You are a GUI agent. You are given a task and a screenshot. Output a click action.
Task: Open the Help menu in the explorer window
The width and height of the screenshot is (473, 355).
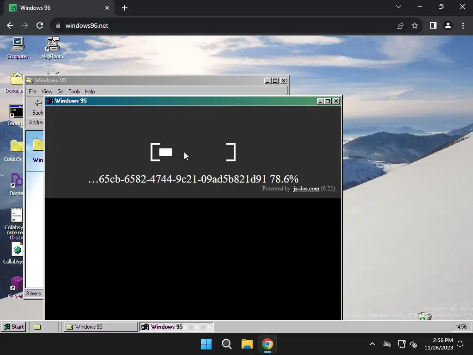[90, 92]
